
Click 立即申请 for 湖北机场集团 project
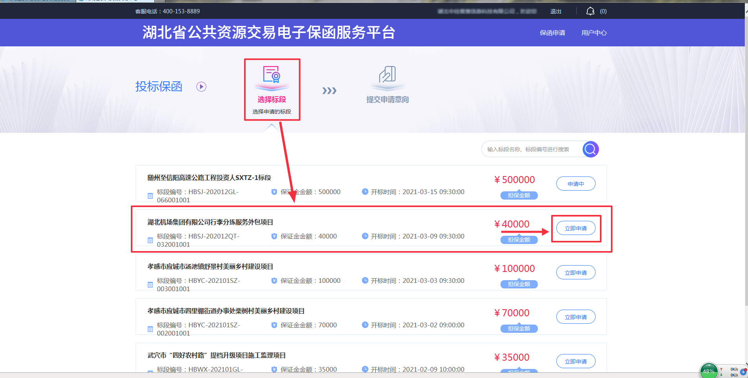tap(576, 228)
